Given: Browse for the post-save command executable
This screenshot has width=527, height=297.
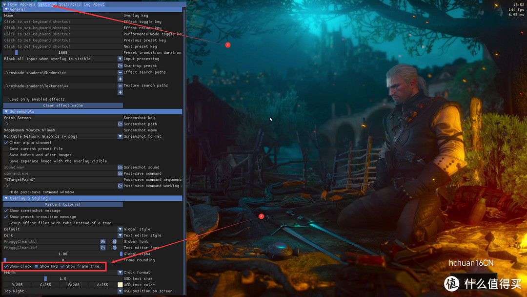Looking at the screenshot, I should [x=120, y=173].
